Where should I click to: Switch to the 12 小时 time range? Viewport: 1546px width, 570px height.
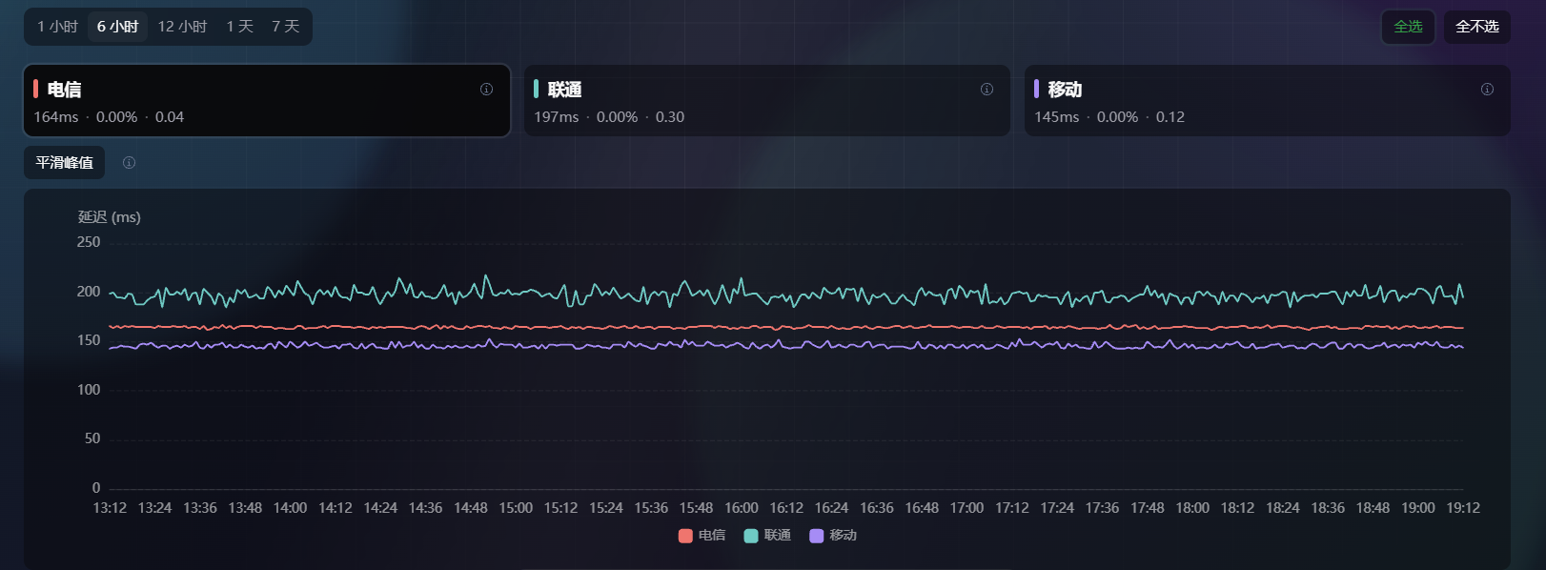coord(182,27)
